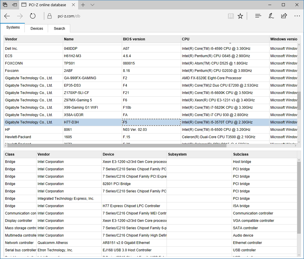Sort by BIOS version column header
Screen dimensions: 304x259
134,39
